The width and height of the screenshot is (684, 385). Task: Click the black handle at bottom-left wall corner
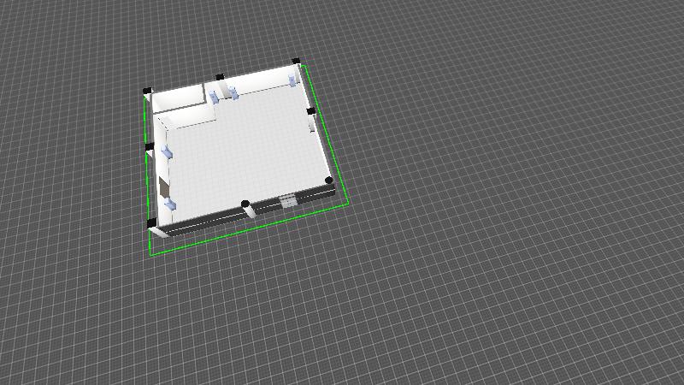(x=151, y=222)
